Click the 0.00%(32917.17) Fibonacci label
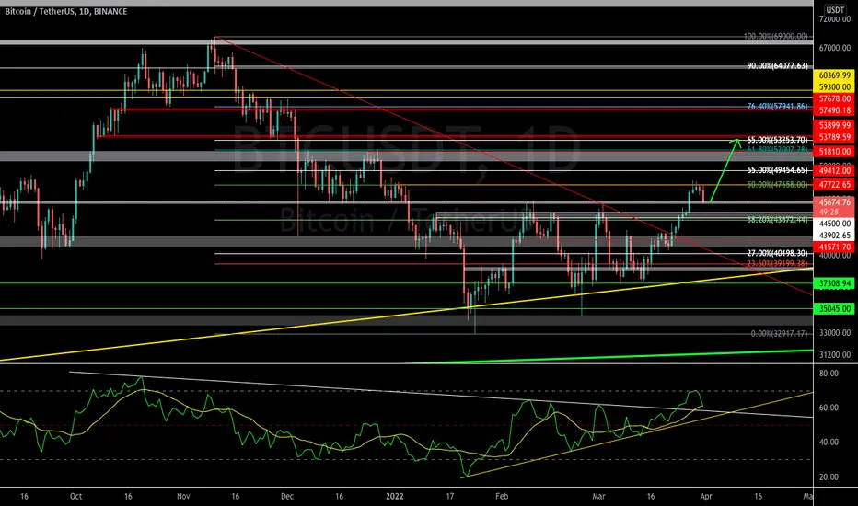The height and width of the screenshot is (506, 858). pos(779,334)
